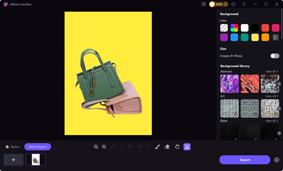The image size is (283, 171).
Task: Select the hand pan tool
Action: (x=177, y=147)
